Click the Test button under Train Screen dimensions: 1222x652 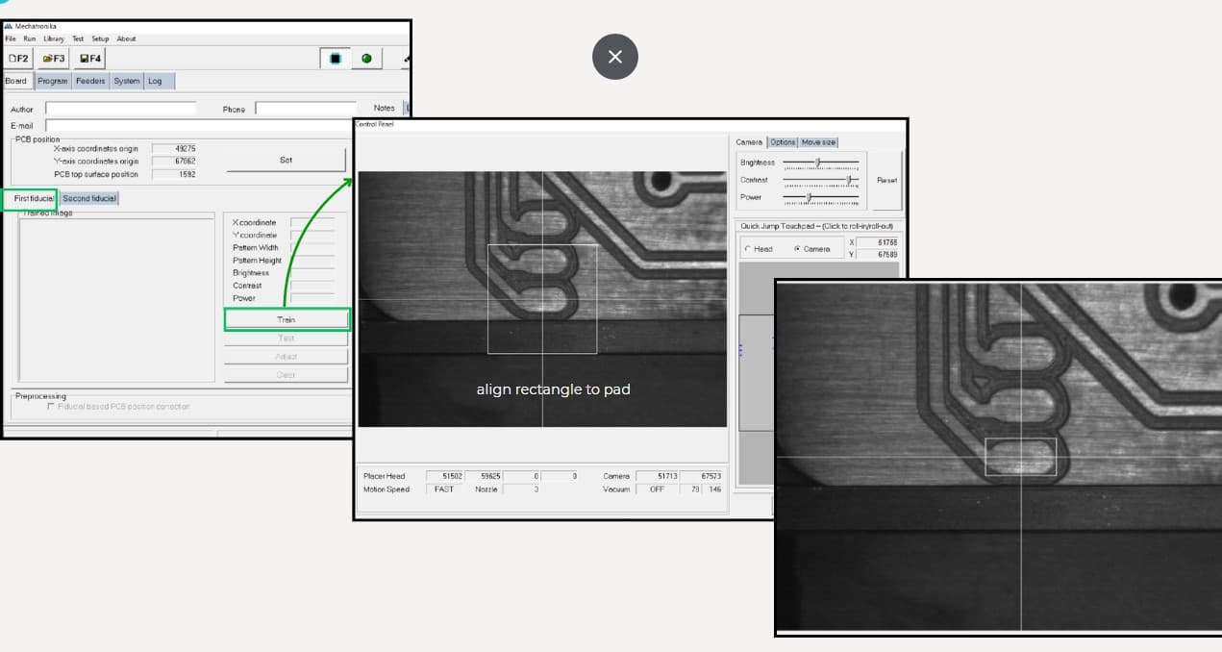287,339
